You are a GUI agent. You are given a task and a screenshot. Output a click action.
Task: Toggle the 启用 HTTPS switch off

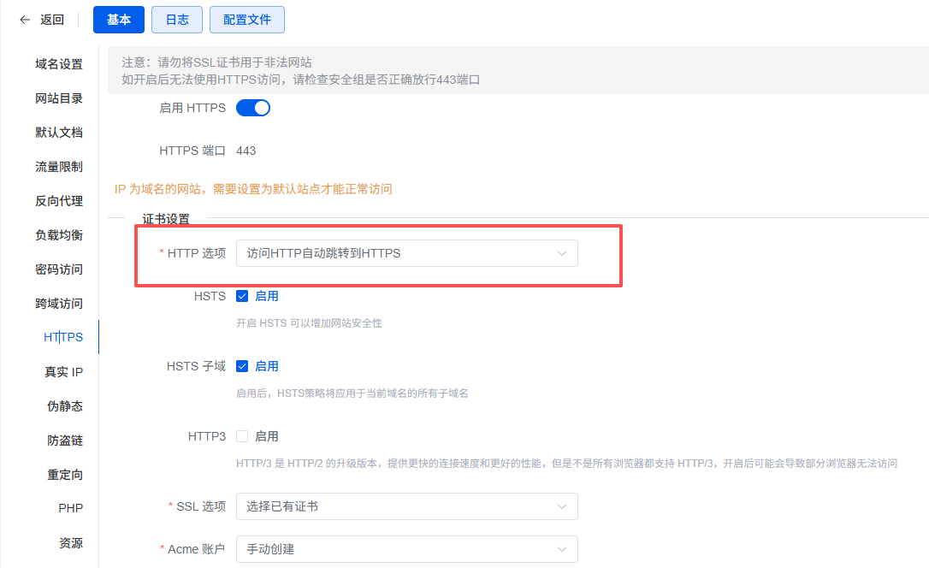click(252, 108)
